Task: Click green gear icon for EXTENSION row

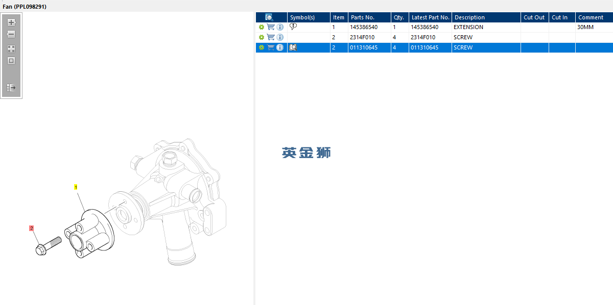Action: (262, 27)
